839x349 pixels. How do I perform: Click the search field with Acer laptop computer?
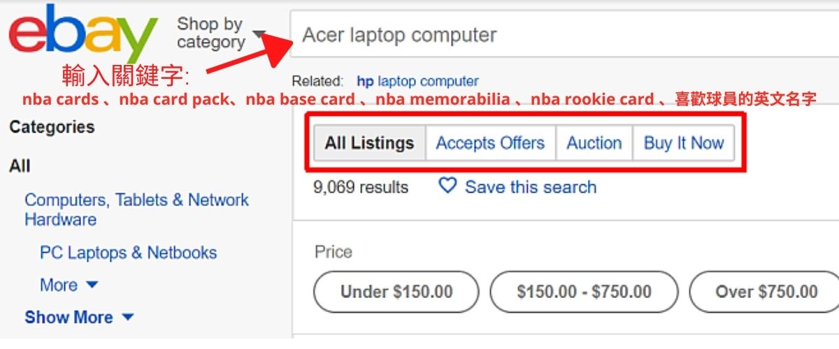pyautogui.click(x=559, y=35)
